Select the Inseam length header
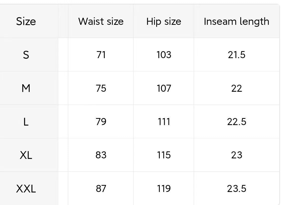The image size is (285, 205). (237, 22)
